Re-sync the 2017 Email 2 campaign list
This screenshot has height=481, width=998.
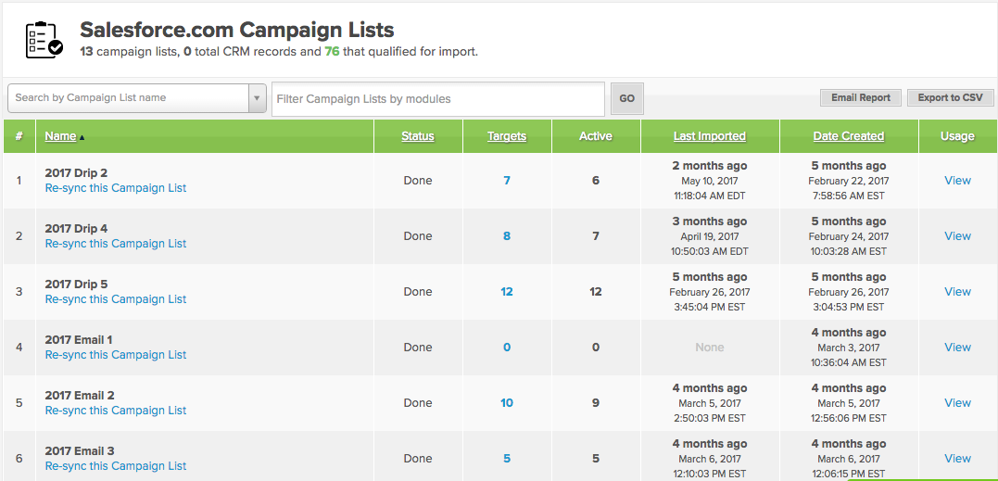coord(116,411)
